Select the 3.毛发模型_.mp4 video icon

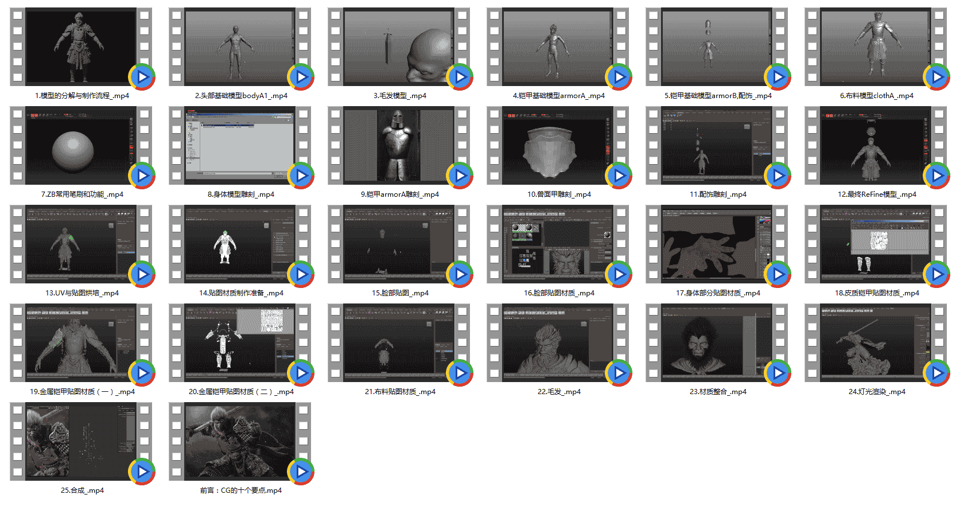(399, 46)
